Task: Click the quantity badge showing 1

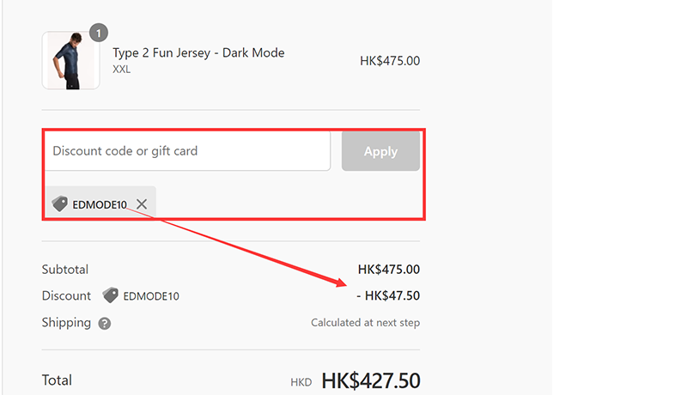Action: pyautogui.click(x=99, y=33)
